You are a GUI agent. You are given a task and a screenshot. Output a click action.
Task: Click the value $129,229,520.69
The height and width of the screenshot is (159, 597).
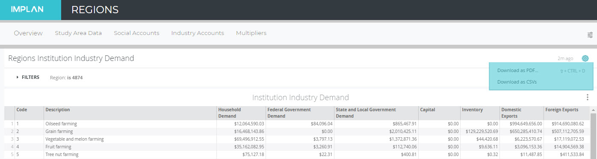pyautogui.click(x=482, y=131)
